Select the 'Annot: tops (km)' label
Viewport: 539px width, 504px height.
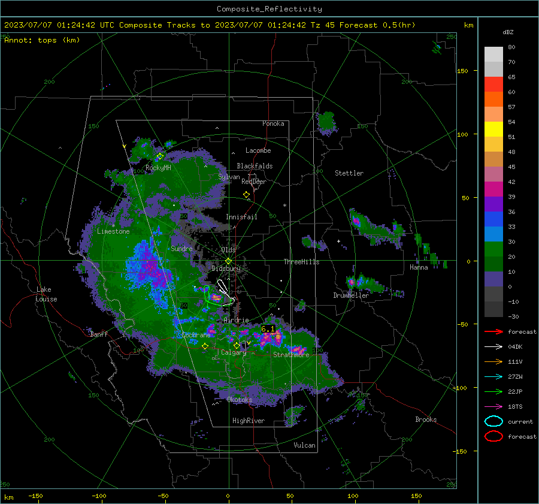[42, 40]
